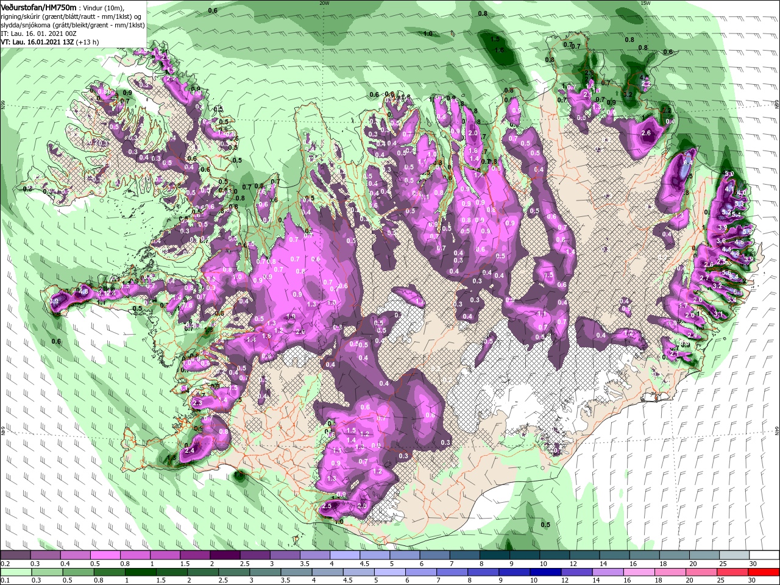Click the coral red 25 swatch in lower legend row
Viewport: 780px width, 585px height.
coord(732,572)
